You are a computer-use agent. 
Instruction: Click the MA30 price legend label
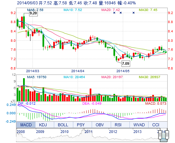[148, 10]
